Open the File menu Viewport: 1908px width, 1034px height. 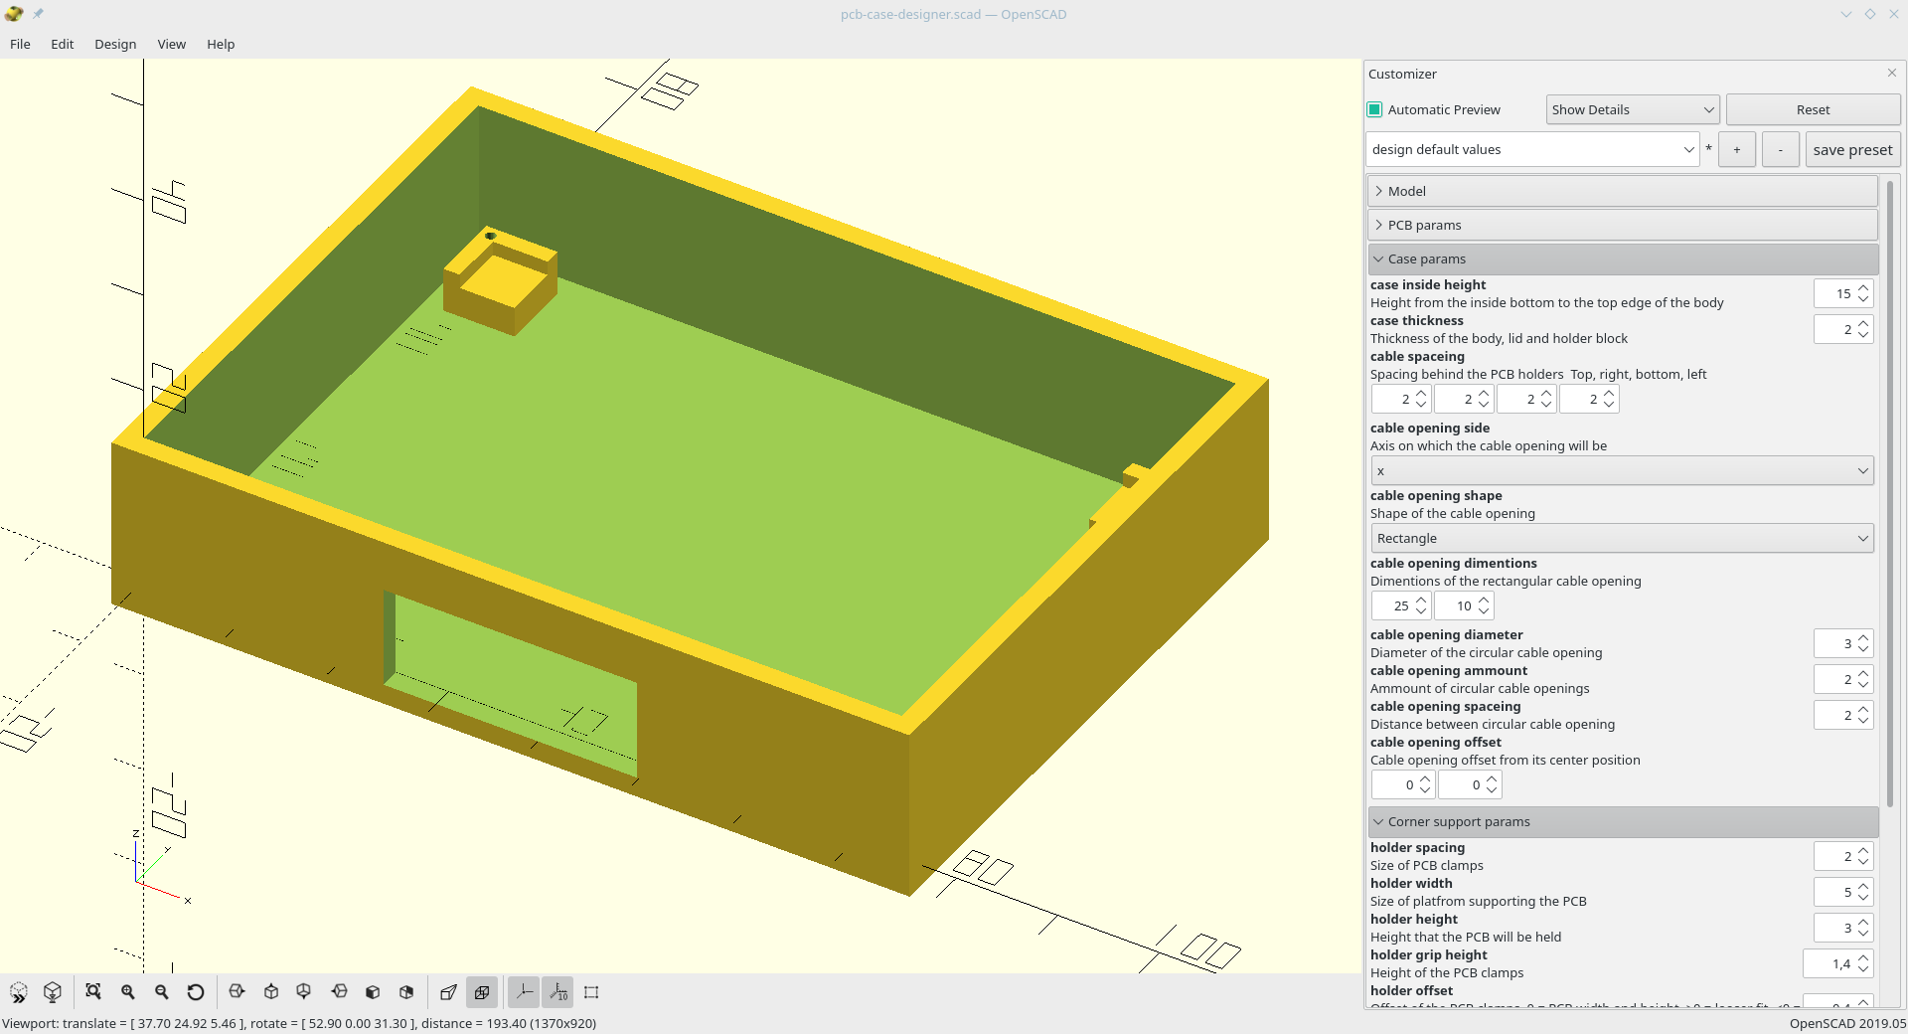20,44
